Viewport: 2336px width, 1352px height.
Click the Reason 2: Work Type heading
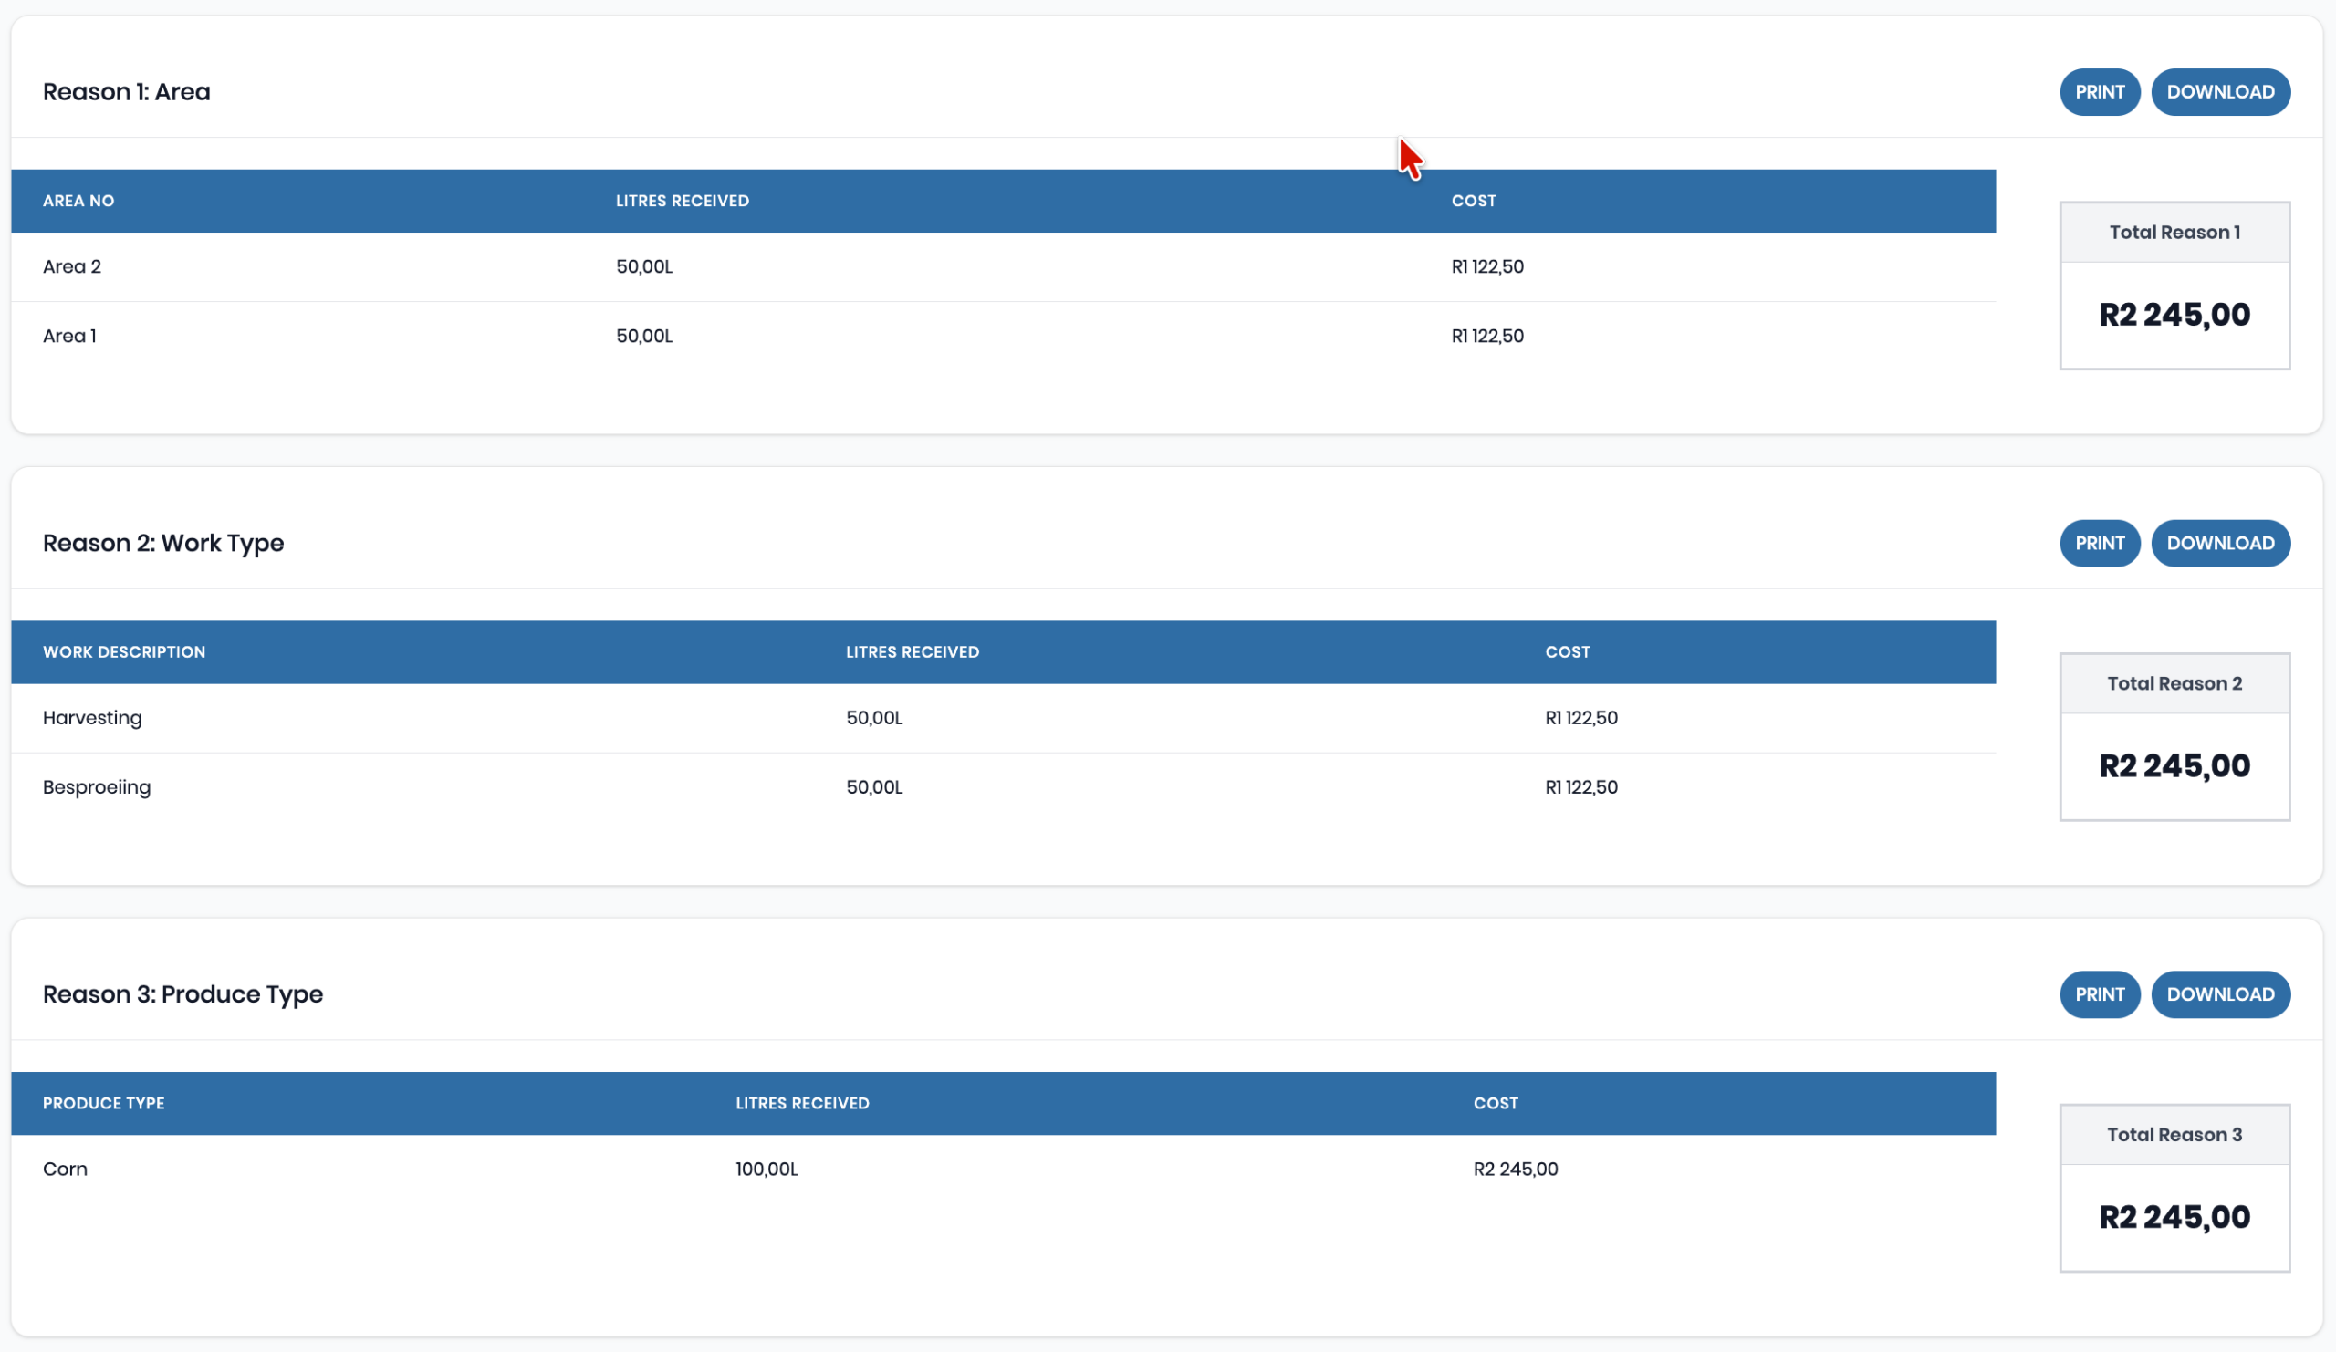tap(163, 543)
